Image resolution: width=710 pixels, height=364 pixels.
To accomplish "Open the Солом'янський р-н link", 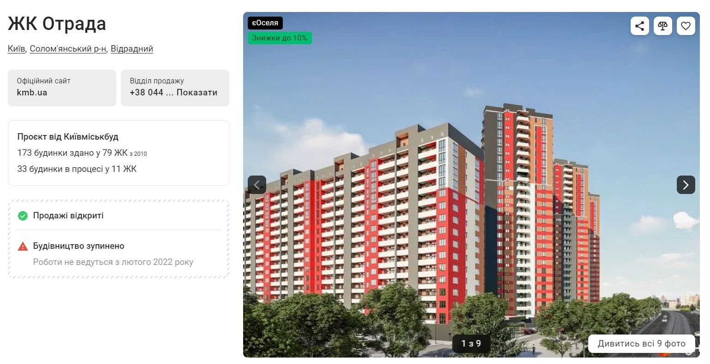I will click(68, 49).
